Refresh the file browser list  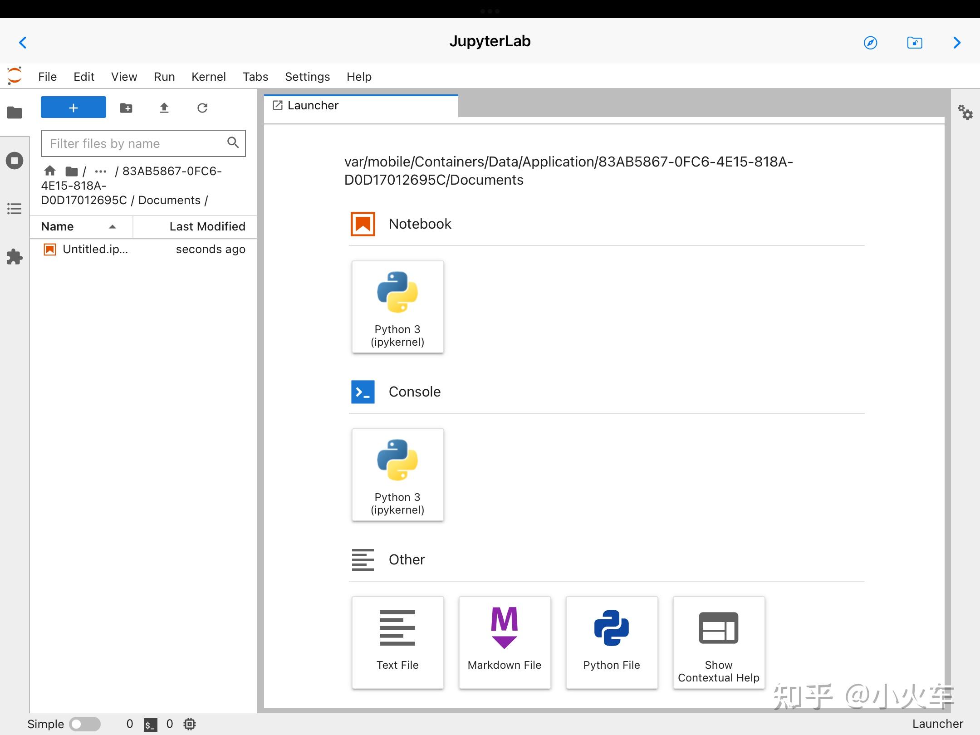(x=202, y=108)
